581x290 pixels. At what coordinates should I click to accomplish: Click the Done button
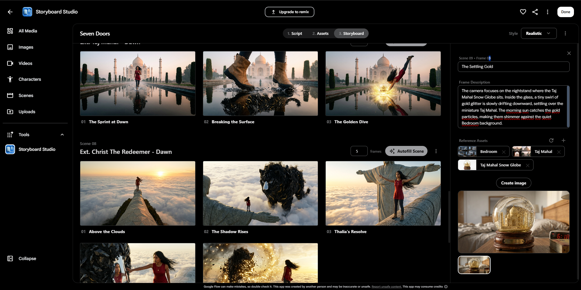point(565,12)
